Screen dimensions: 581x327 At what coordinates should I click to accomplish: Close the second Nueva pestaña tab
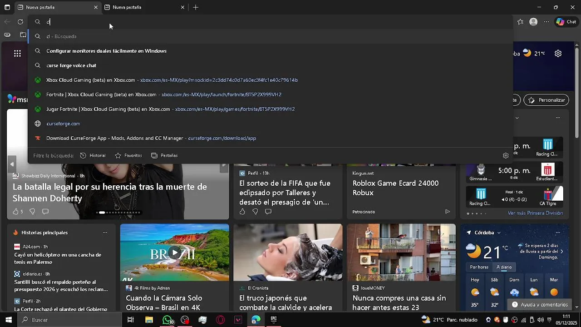pyautogui.click(x=182, y=7)
